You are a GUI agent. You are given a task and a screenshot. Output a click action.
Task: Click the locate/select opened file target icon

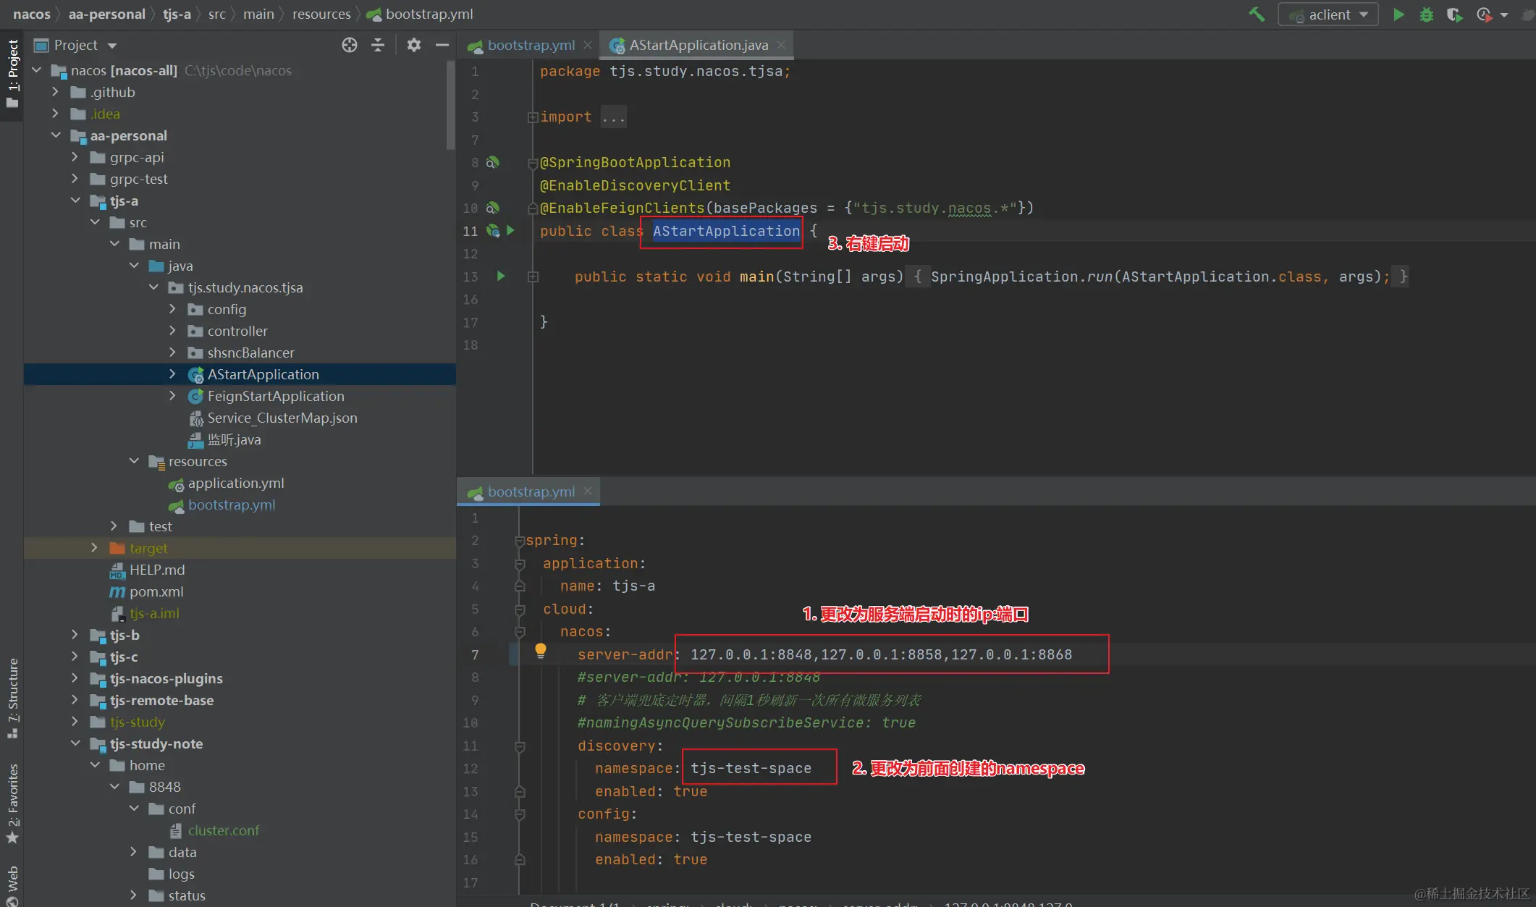click(350, 45)
